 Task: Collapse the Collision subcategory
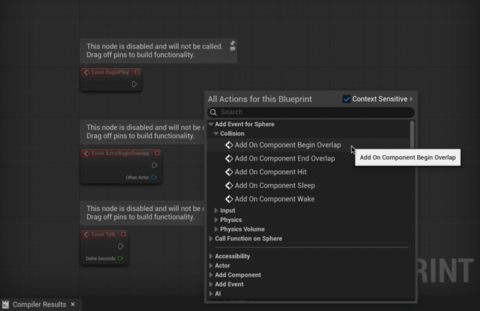pyautogui.click(x=216, y=134)
